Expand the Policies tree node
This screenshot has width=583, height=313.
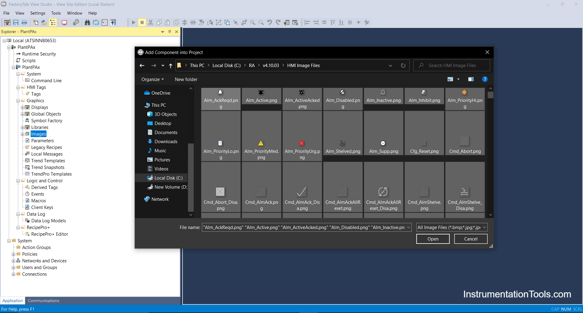(x=13, y=254)
